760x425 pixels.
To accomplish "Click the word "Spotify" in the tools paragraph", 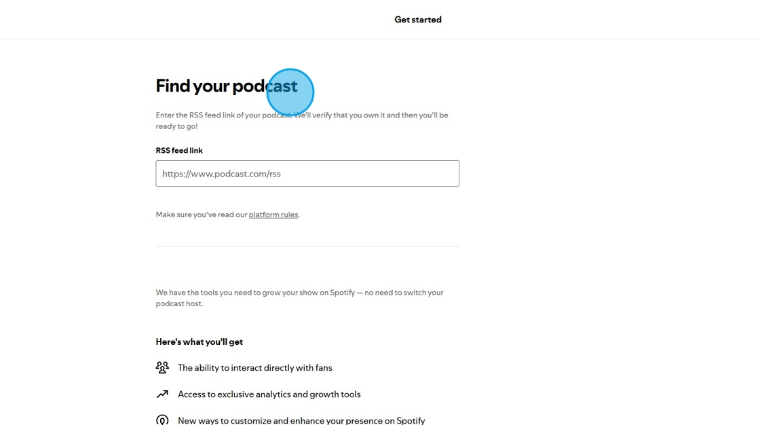I will 342,293.
